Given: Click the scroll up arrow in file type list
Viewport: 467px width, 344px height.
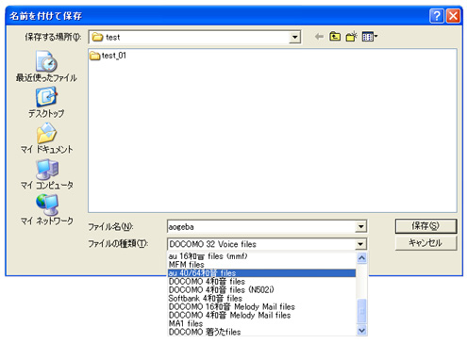Looking at the screenshot, I should [x=362, y=258].
